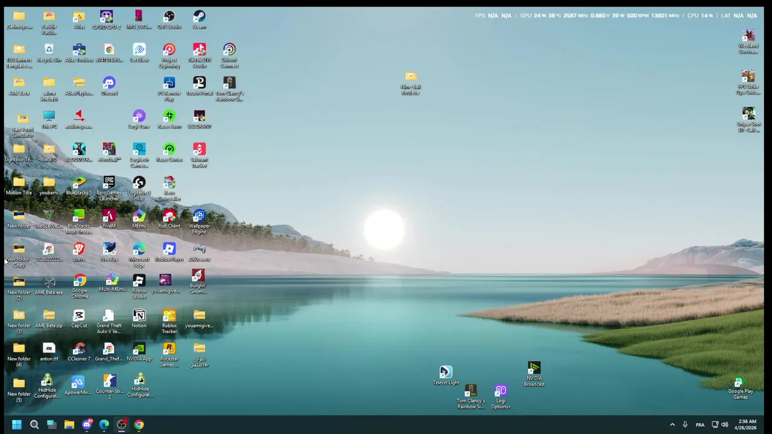The height and width of the screenshot is (434, 772).
Task: Launch Roblox Player from the desktop
Action: (169, 252)
